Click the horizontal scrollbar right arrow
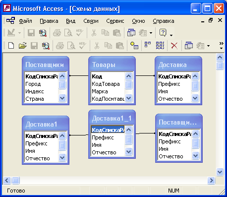The image size is (227, 197). 212,180
